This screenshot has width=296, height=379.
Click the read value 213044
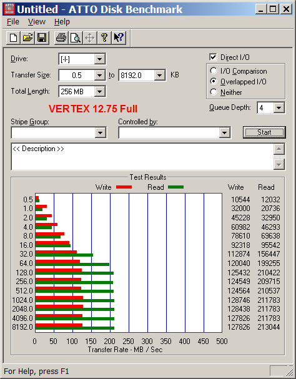click(269, 327)
